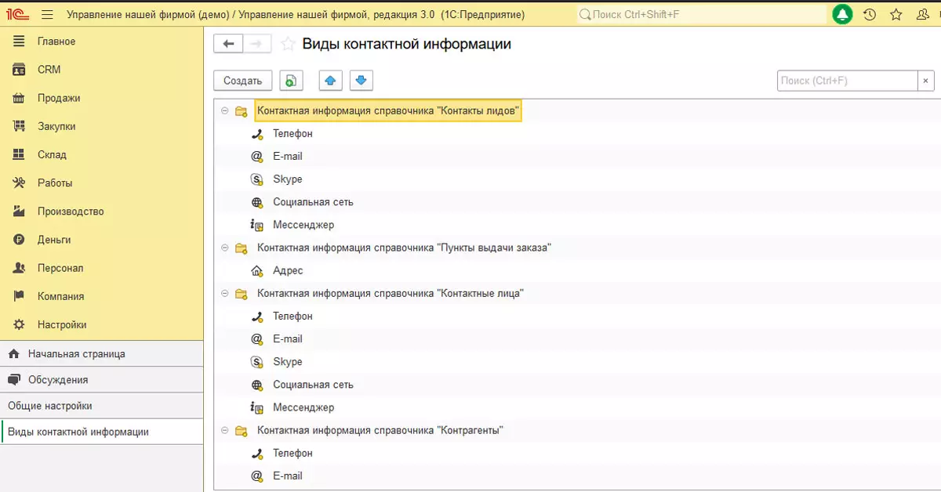Go back with the left arrow

pyautogui.click(x=228, y=45)
